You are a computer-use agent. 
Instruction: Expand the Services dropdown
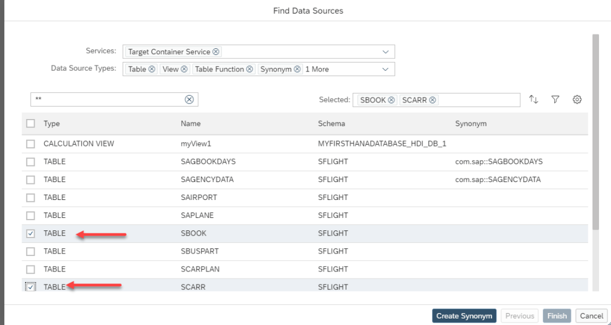point(385,52)
